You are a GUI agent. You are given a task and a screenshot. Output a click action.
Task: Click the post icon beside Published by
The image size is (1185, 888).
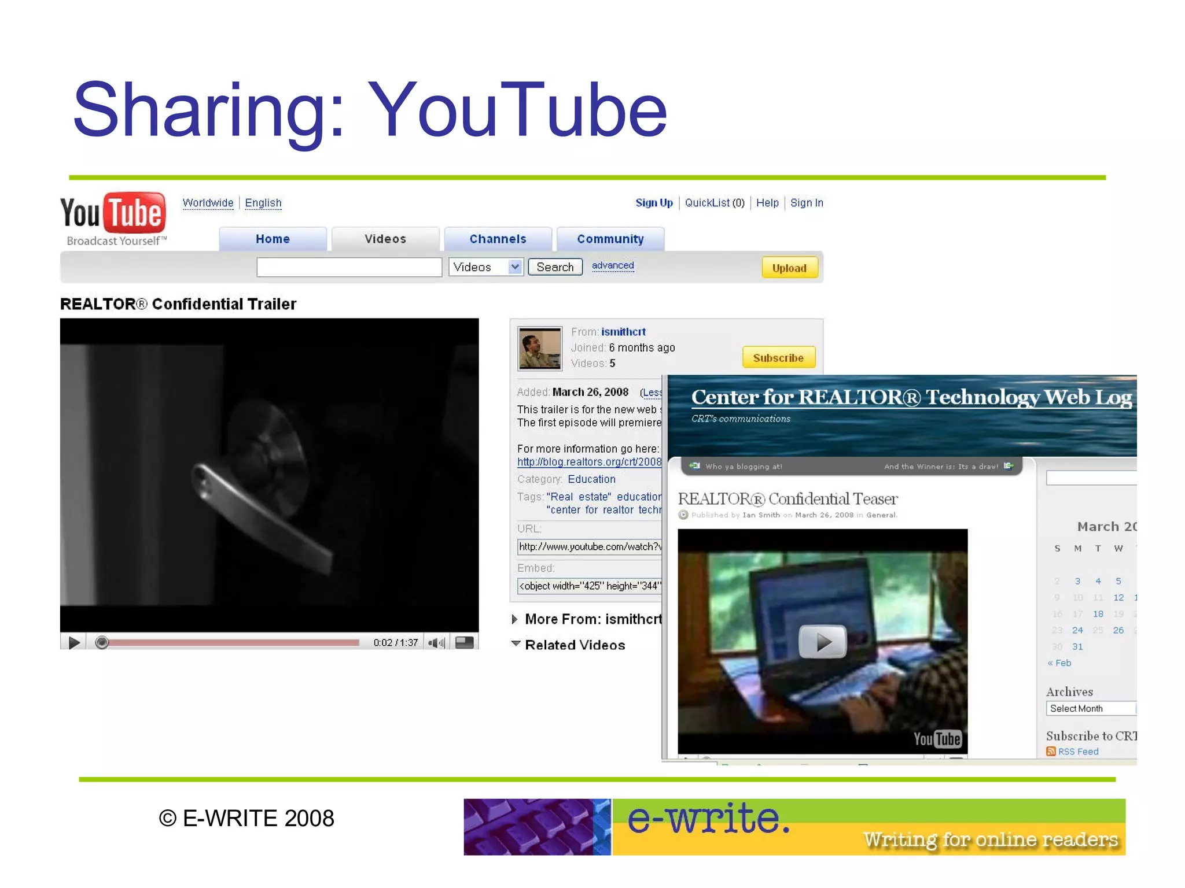click(683, 515)
